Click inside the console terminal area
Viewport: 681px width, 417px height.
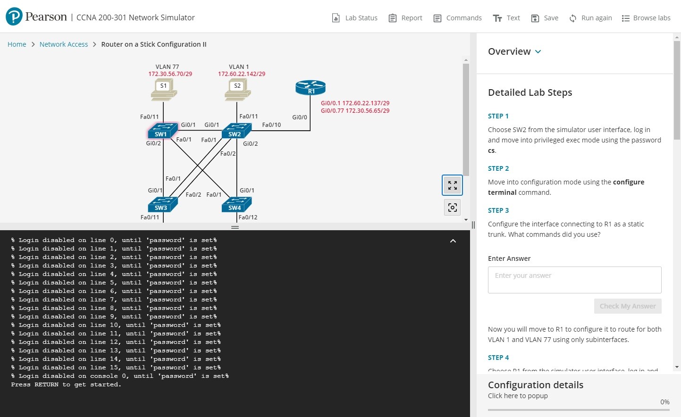point(235,323)
